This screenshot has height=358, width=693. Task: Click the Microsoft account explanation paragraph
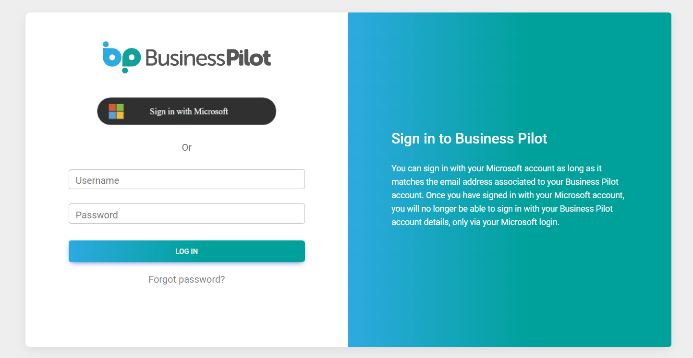click(508, 195)
